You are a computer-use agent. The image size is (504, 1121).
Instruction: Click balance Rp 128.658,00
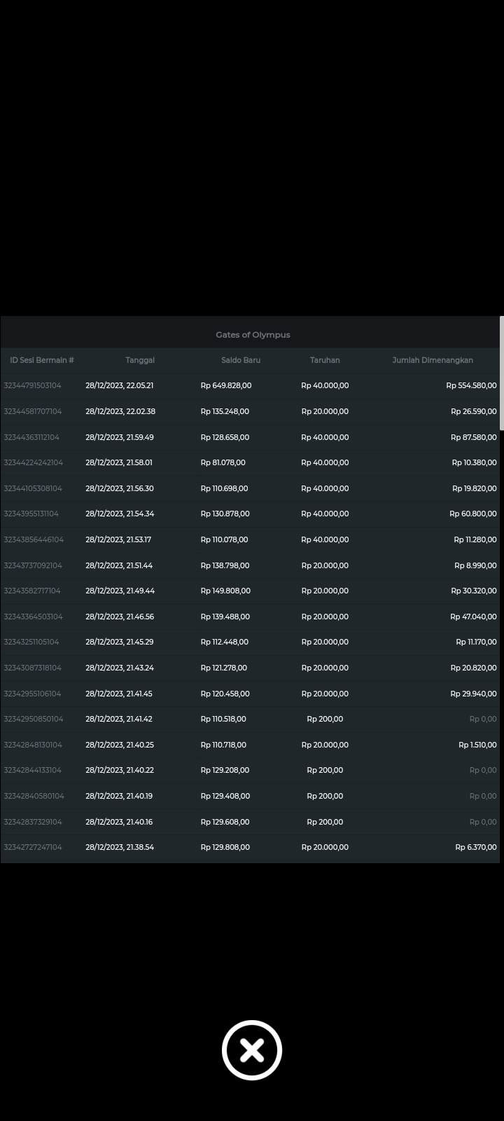(x=225, y=437)
